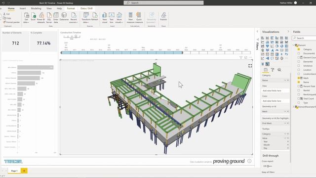
Task: Insert a New visual
Action: (x=105, y=18)
